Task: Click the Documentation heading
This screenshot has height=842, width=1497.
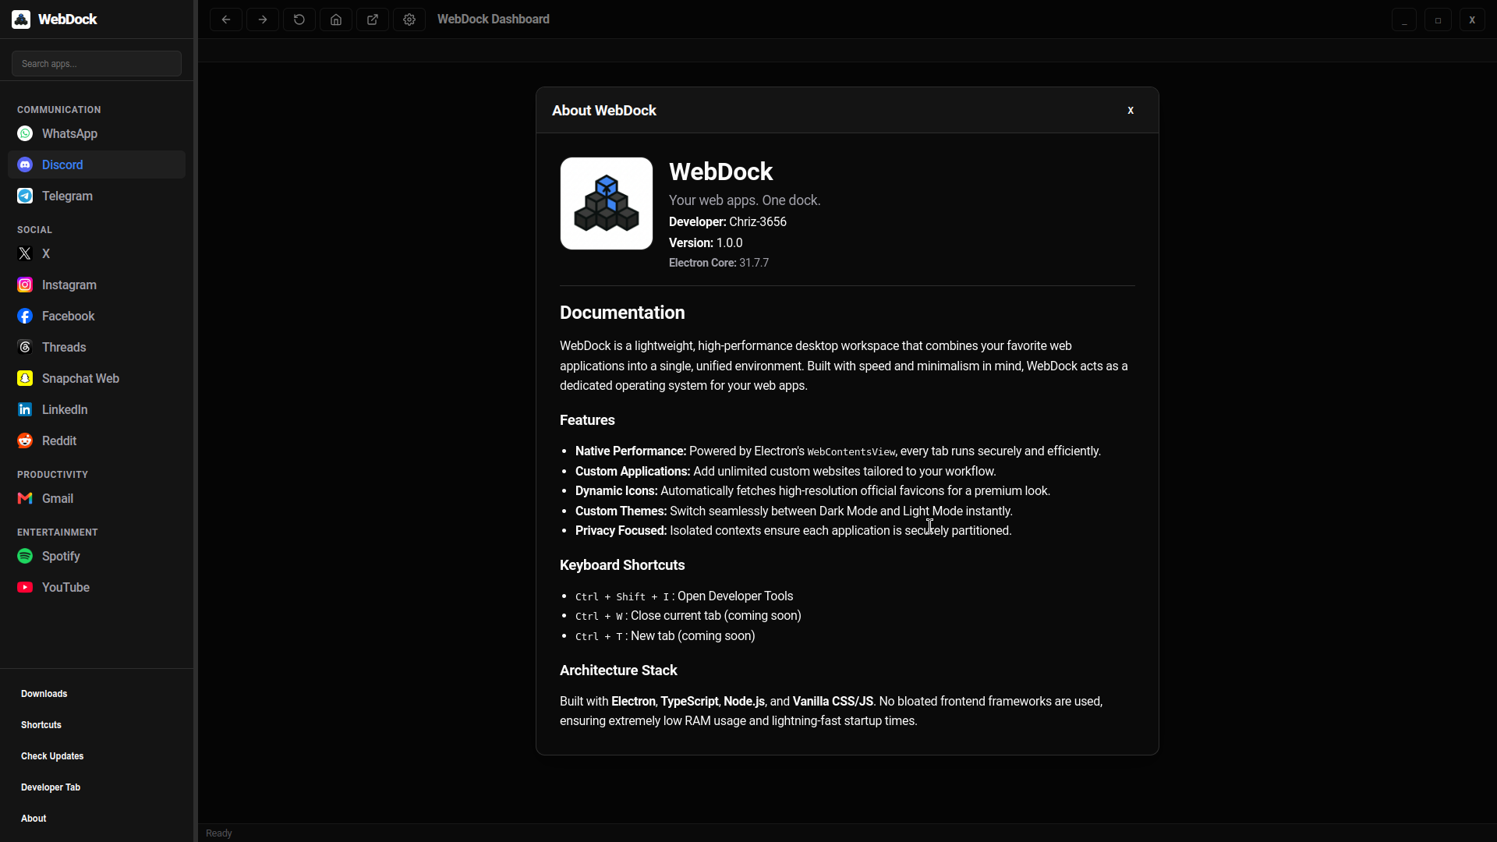Action: [x=622, y=313]
